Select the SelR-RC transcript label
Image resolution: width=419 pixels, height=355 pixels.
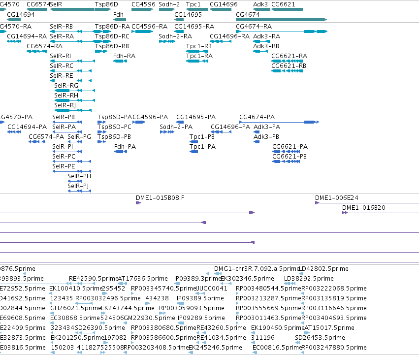[x=62, y=66]
